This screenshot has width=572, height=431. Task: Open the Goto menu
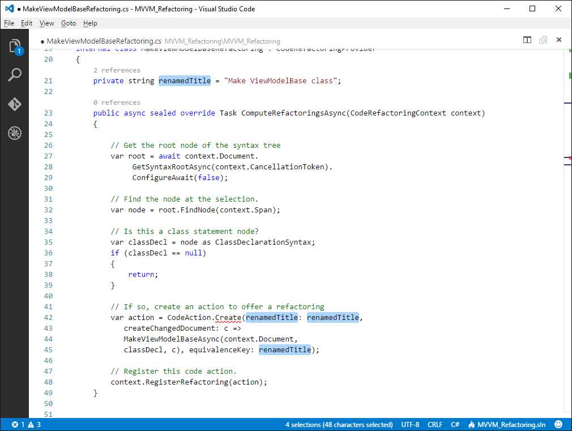(x=68, y=23)
